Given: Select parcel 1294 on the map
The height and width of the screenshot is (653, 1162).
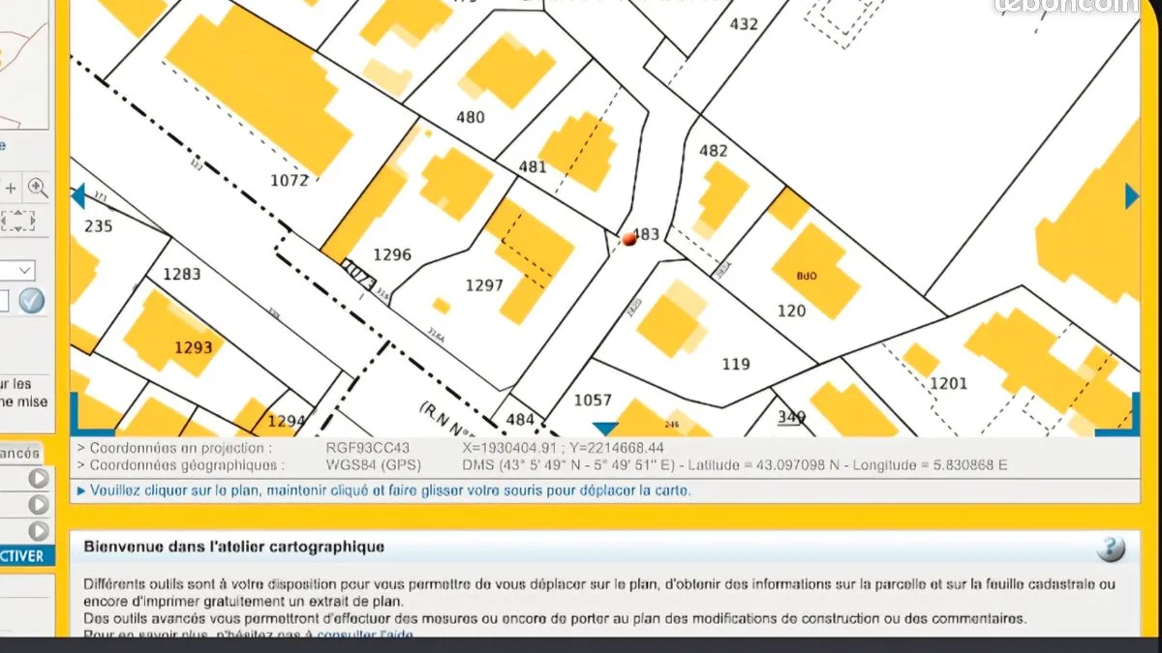Looking at the screenshot, I should click(x=286, y=421).
